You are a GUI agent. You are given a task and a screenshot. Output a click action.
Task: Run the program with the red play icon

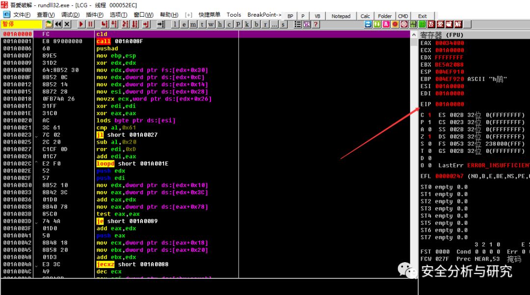tap(81, 25)
